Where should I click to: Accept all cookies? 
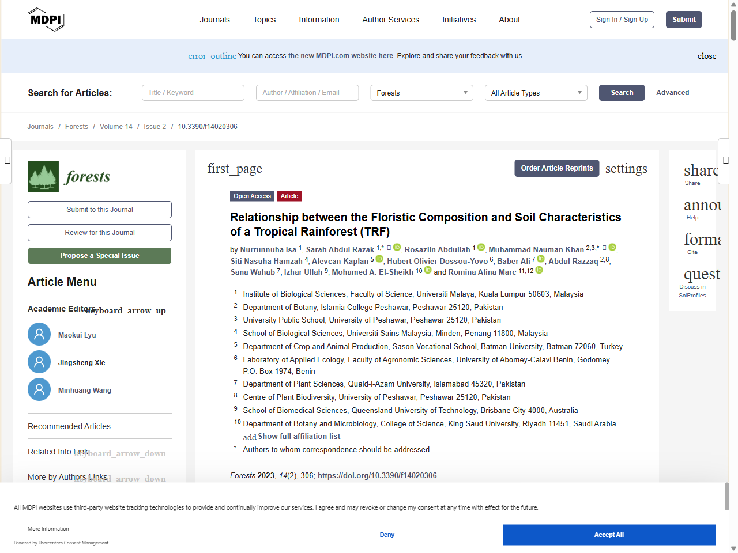[x=608, y=535]
